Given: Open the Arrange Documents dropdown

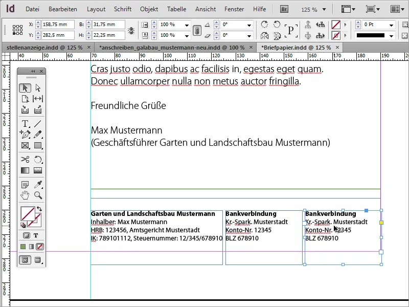Looking at the screenshot, I should (x=397, y=9).
